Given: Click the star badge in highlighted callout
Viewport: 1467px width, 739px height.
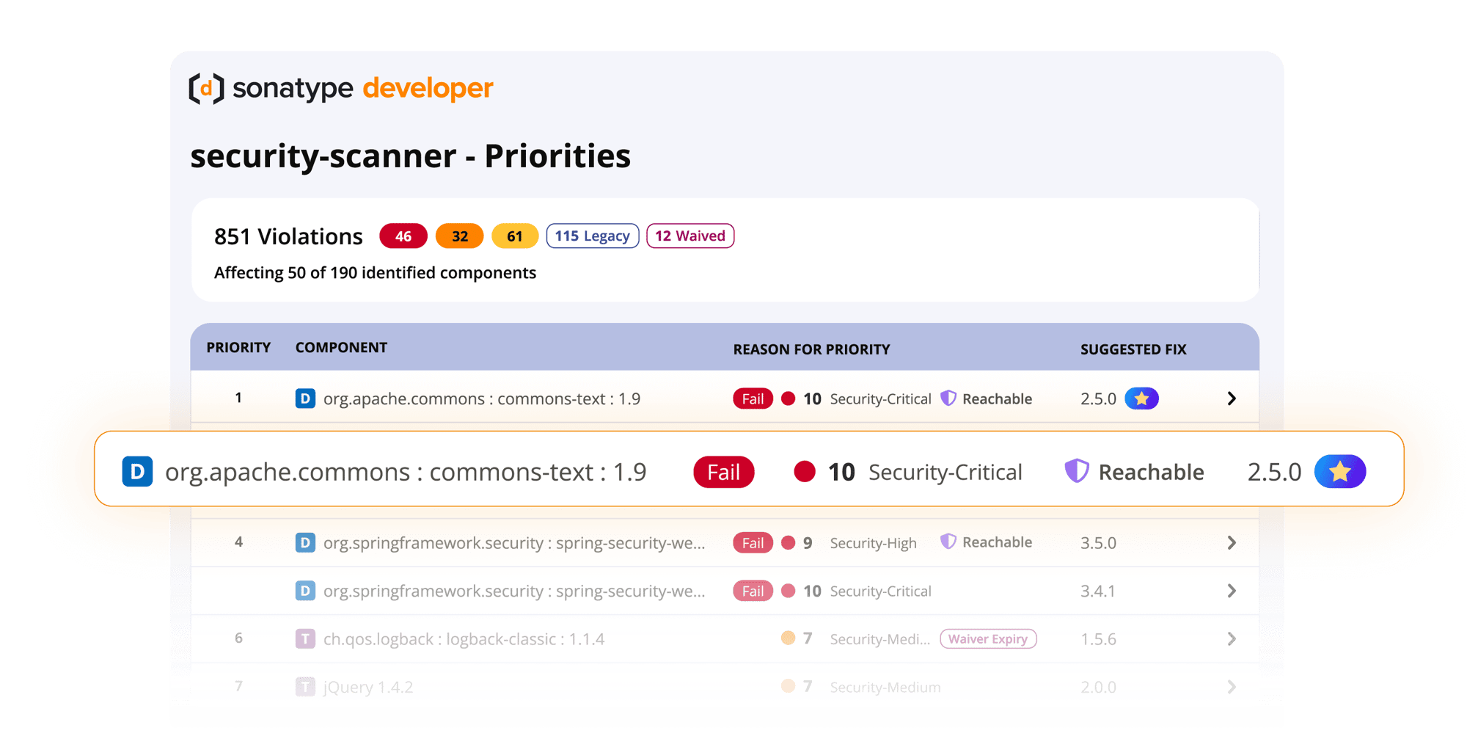Looking at the screenshot, I should click(1340, 472).
